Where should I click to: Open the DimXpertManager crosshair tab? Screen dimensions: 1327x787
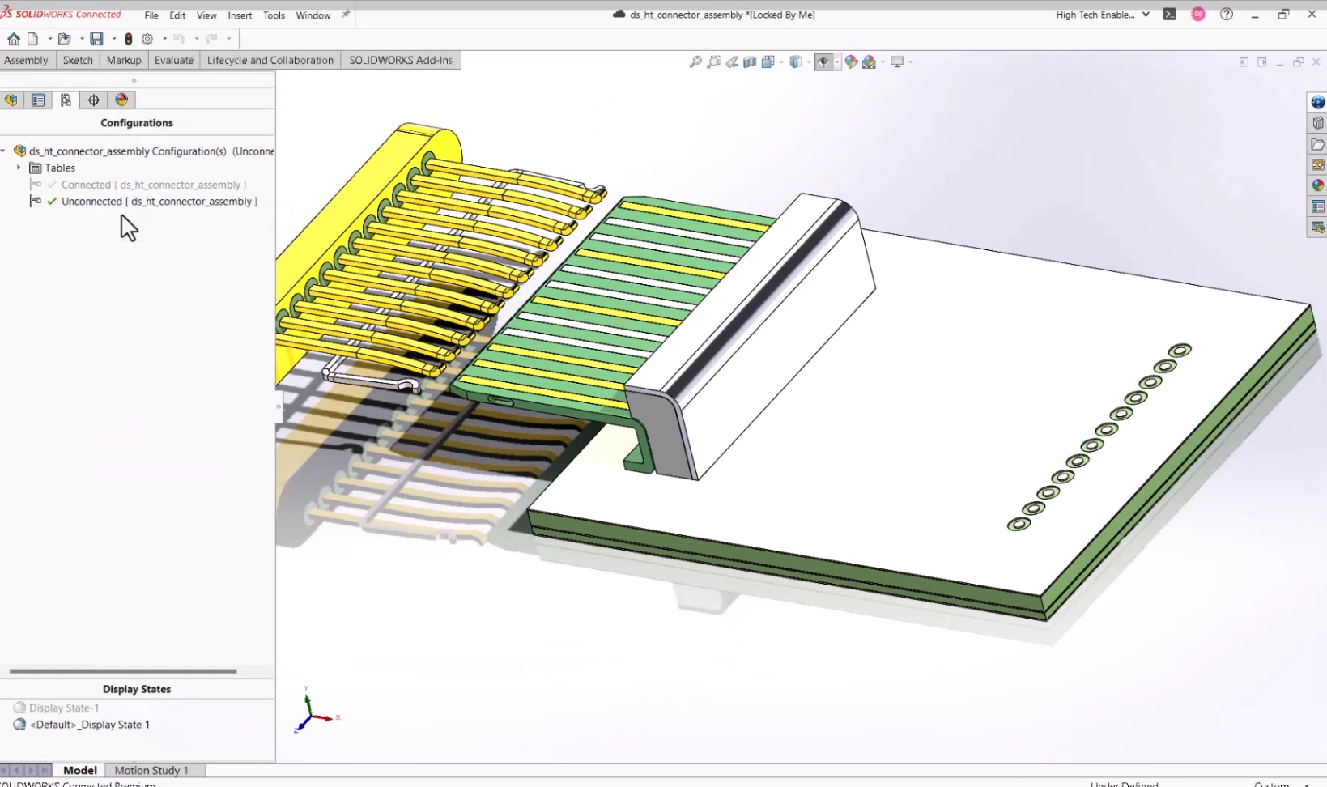pyautogui.click(x=94, y=100)
